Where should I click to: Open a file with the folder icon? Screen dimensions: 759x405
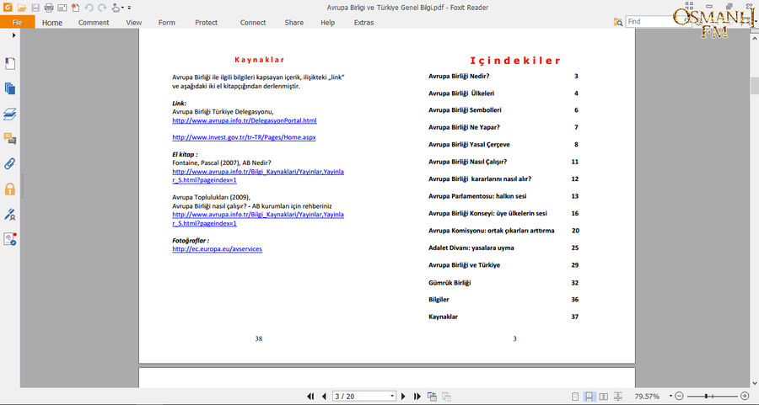22,8
